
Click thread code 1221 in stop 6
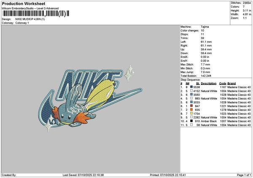(223, 106)
